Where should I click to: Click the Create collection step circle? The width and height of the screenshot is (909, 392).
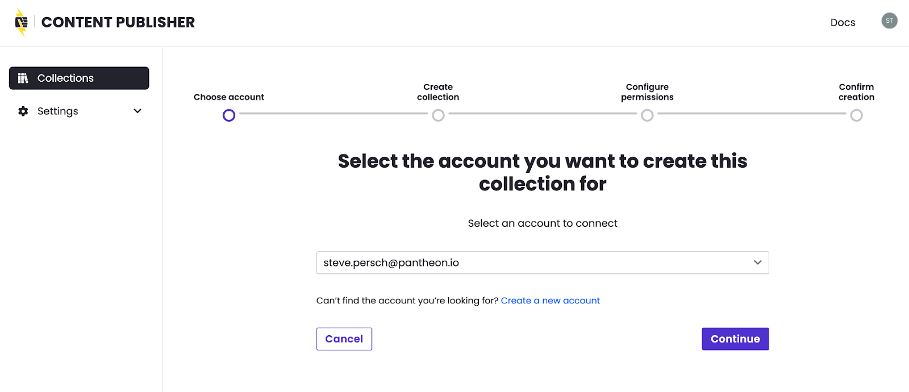point(438,115)
